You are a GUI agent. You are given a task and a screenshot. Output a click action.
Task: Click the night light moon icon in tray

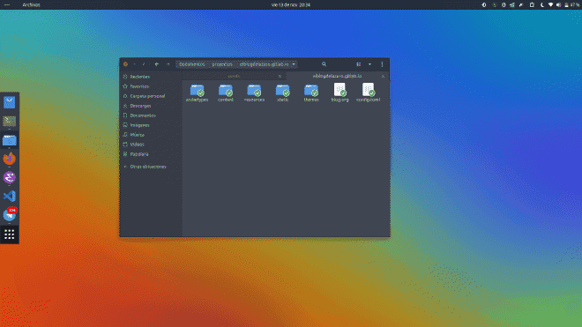click(542, 4)
